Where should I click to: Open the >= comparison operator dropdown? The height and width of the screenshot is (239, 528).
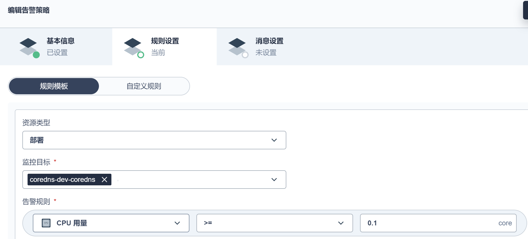click(274, 223)
